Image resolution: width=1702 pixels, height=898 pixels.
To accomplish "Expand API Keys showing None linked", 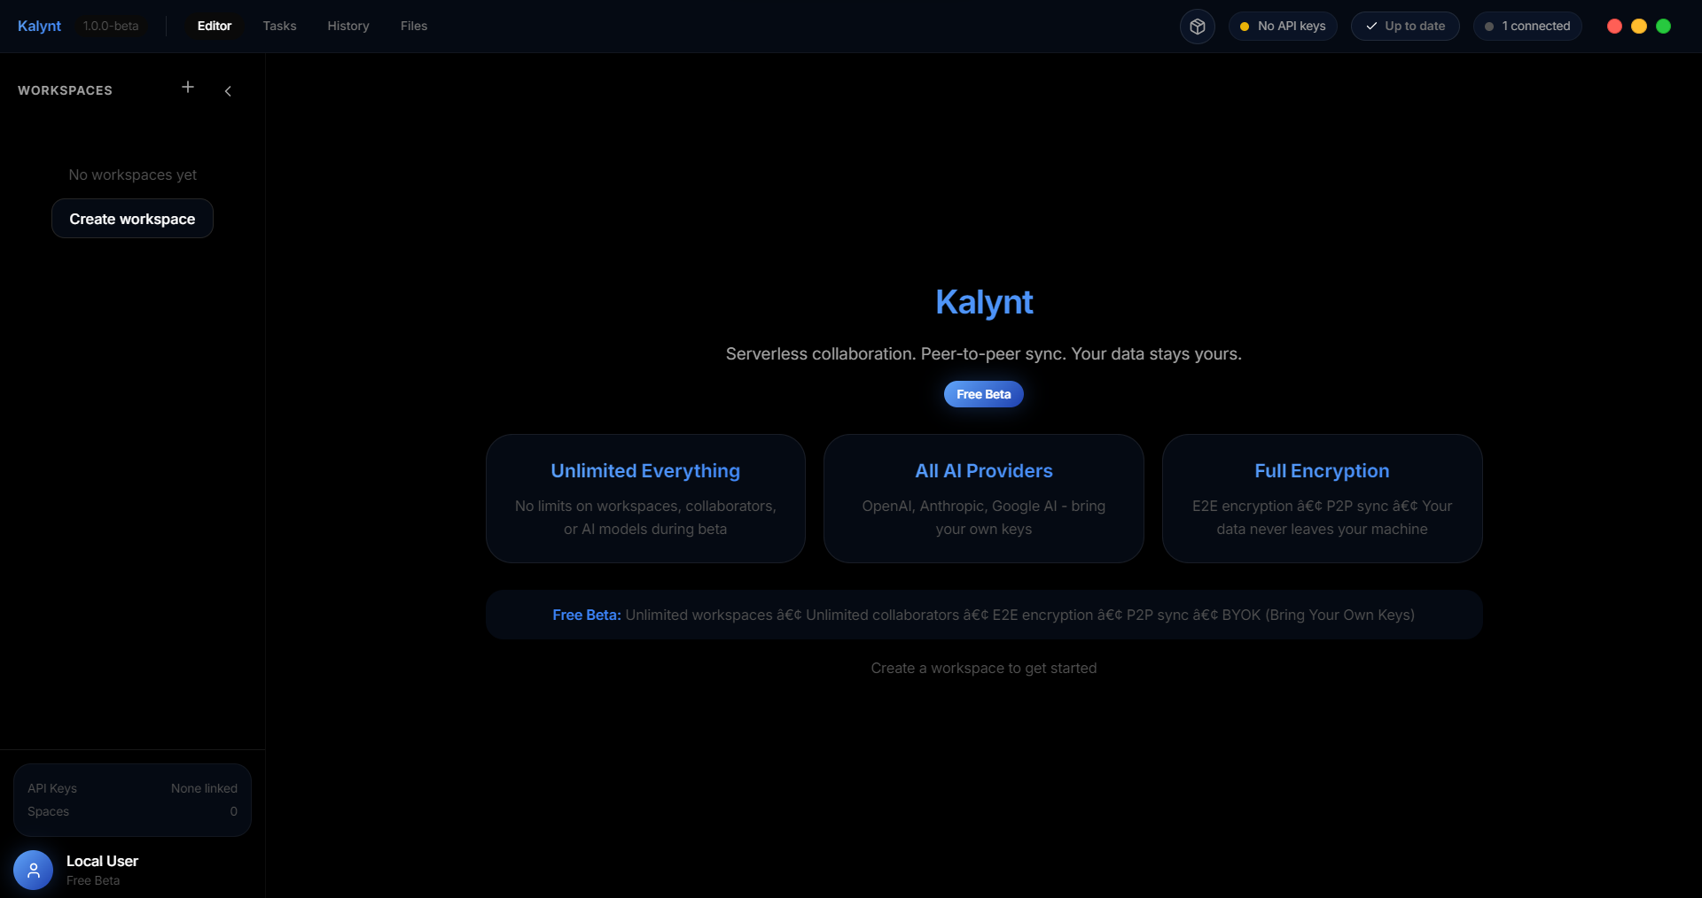I will click(132, 788).
